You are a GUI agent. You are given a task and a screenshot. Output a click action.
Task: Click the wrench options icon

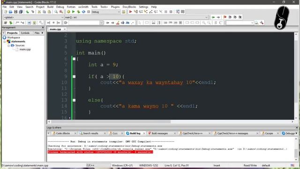pyautogui.click(x=262, y=23)
